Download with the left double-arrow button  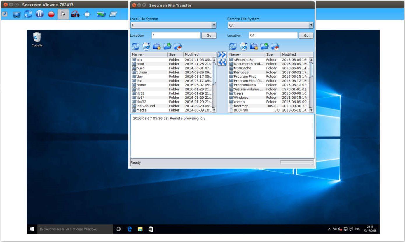pos(222,62)
